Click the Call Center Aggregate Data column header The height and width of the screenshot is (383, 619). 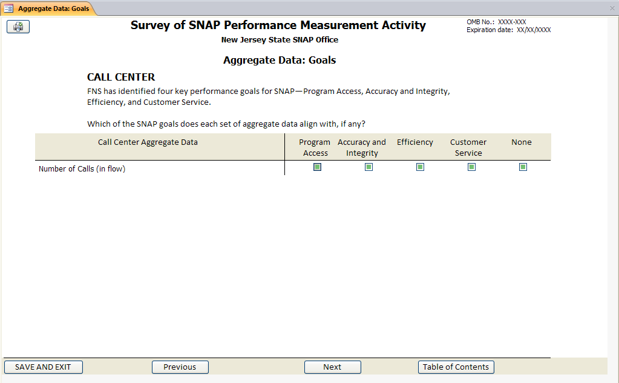point(148,142)
